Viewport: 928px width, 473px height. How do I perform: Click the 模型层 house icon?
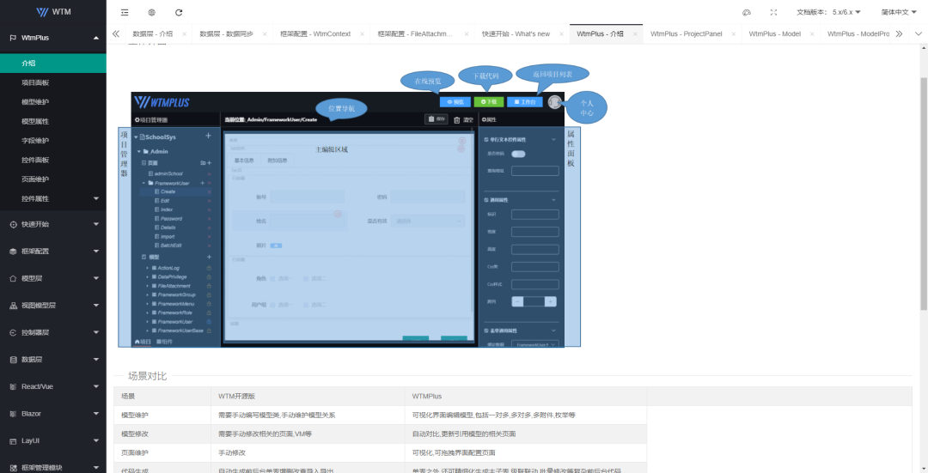[x=13, y=278]
